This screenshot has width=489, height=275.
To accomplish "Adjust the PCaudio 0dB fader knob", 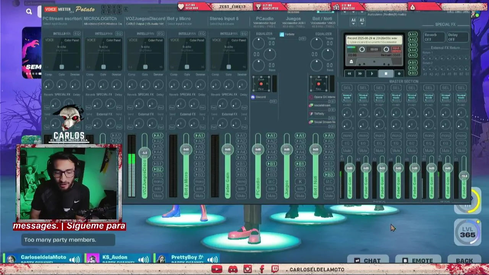I will click(258, 149).
